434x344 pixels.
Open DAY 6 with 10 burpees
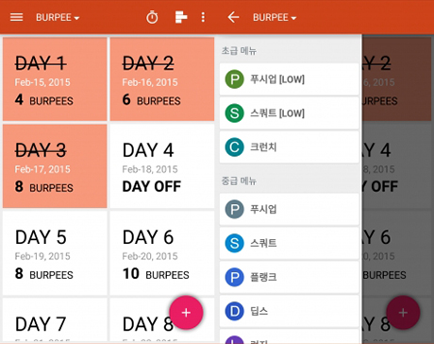tap(162, 253)
